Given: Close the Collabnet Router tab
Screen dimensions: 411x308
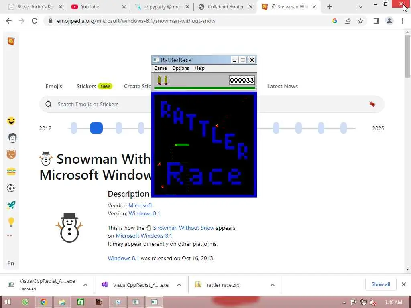Looking at the screenshot, I should pyautogui.click(x=251, y=7).
